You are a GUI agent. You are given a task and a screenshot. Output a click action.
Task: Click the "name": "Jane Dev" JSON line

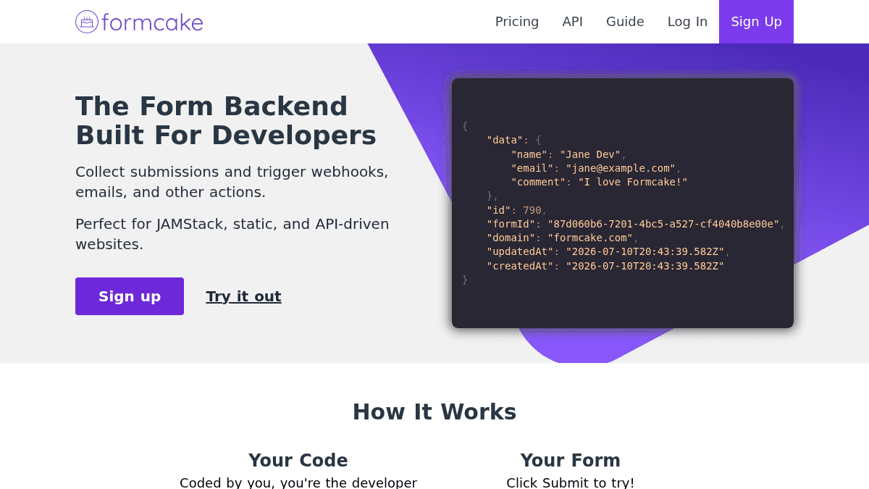point(568,154)
